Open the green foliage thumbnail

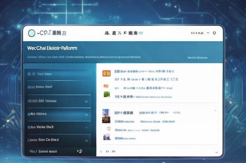[x=107, y=94]
